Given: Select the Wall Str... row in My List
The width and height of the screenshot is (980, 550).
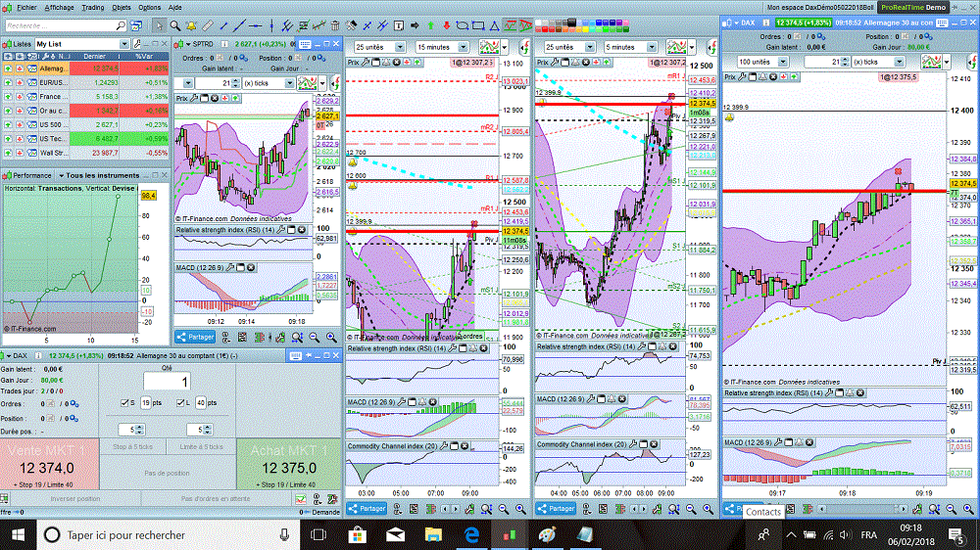Looking at the screenshot, I should (85, 153).
